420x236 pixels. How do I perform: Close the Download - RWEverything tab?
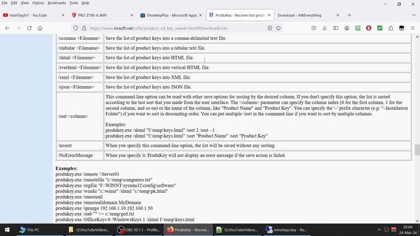click(x=338, y=15)
